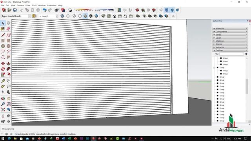Pick the Paint Bucket tool
This screenshot has height=141, width=251.
3,29
